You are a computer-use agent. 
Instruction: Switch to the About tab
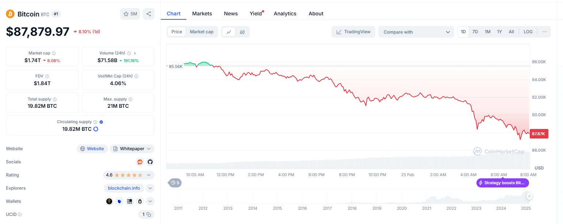pos(316,14)
